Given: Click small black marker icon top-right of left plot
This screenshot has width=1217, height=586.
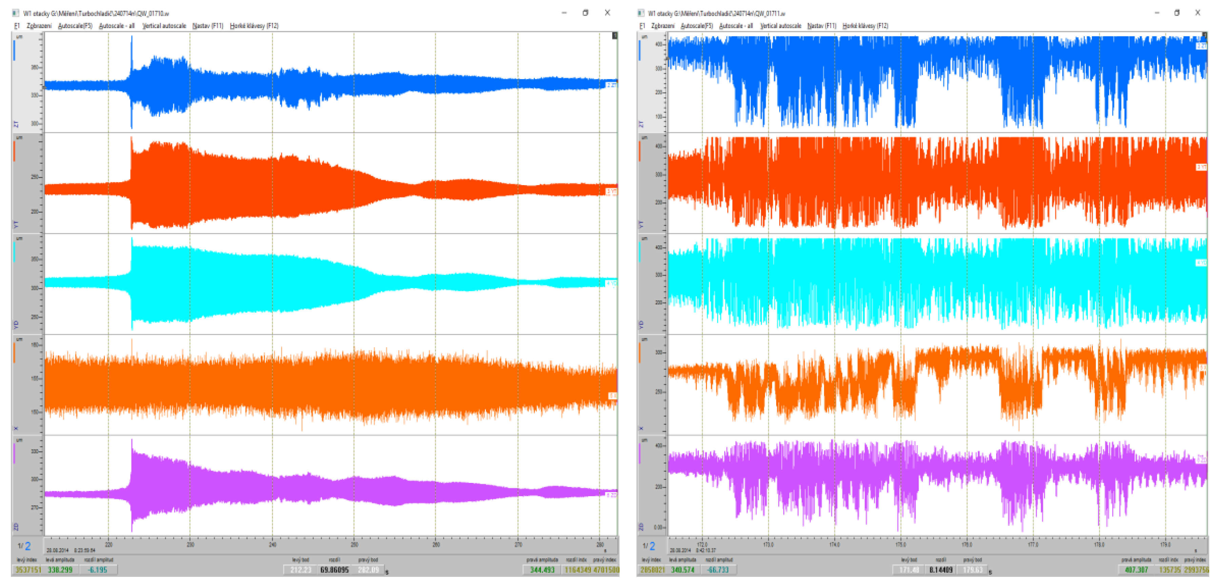Looking at the screenshot, I should [x=615, y=36].
